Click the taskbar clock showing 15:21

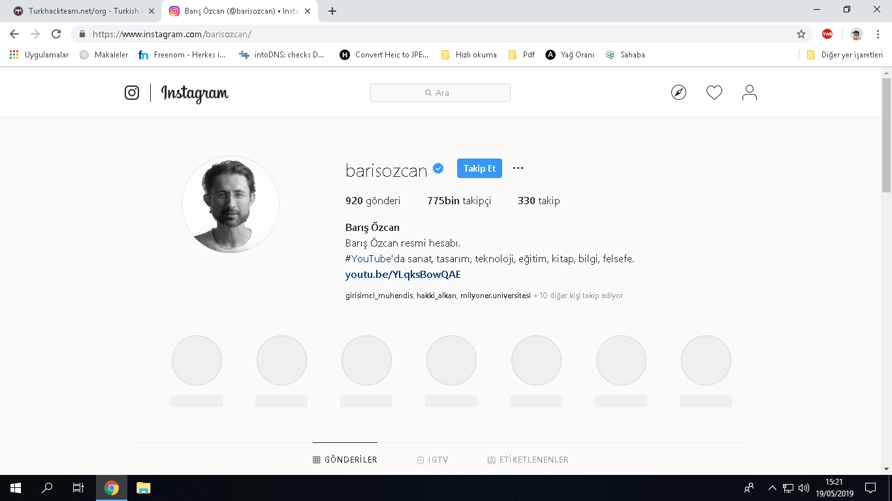click(x=835, y=488)
